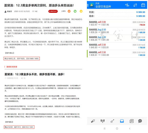Tap the trading app logo icon
This screenshot has height=133, width=148.
[91, 5]
